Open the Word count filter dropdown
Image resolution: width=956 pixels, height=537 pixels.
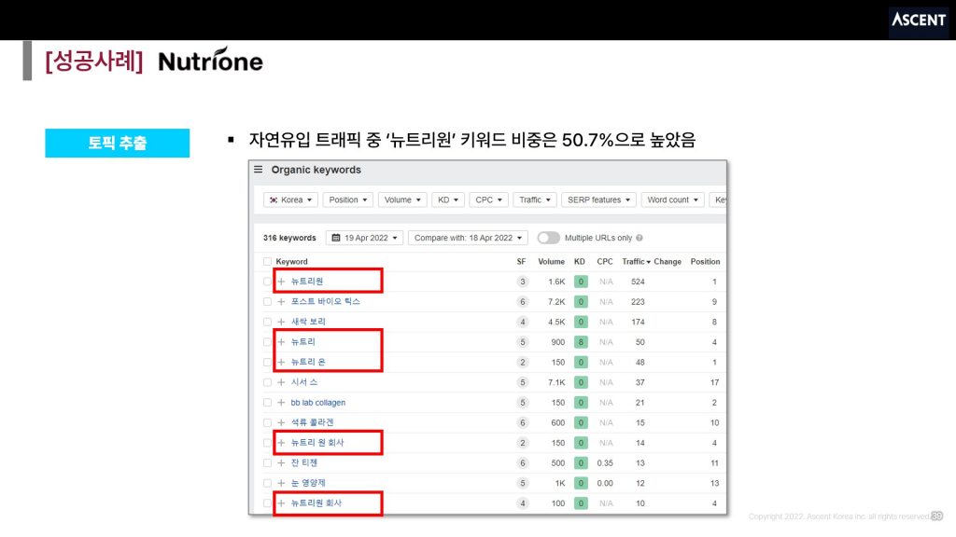click(x=672, y=200)
